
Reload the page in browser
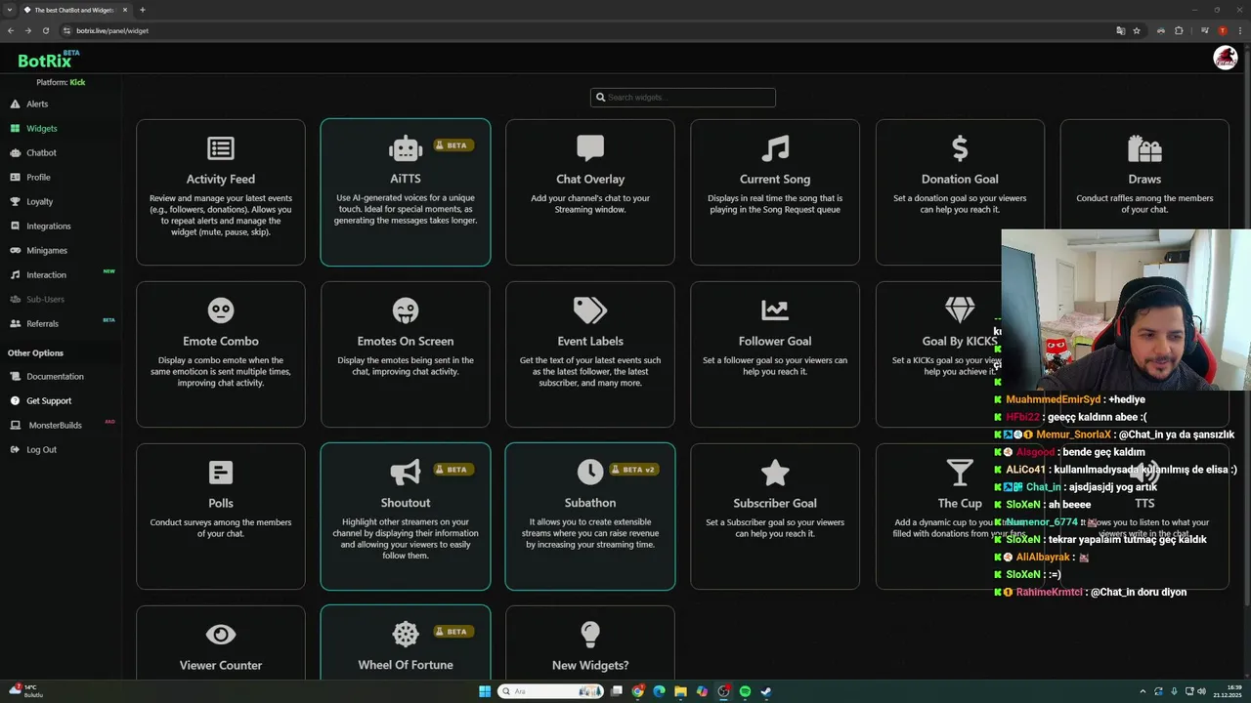pos(45,30)
